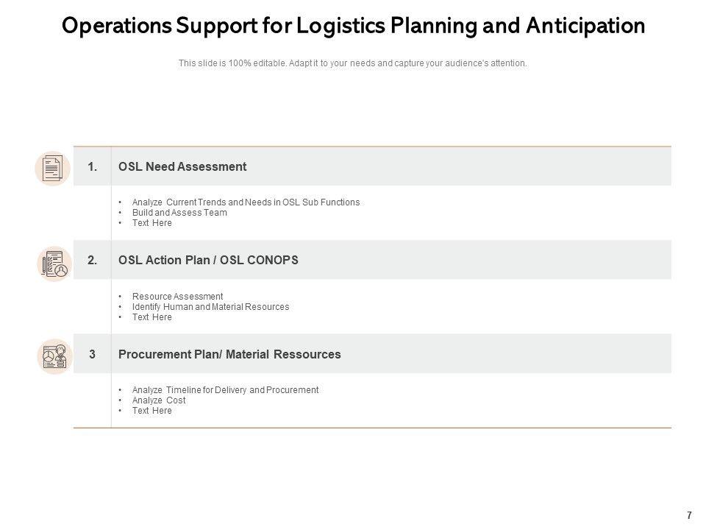This screenshot has width=706, height=530.
Task: Select 'OSL Action Plan / OSL CONOPS' heading
Action: coord(208,260)
